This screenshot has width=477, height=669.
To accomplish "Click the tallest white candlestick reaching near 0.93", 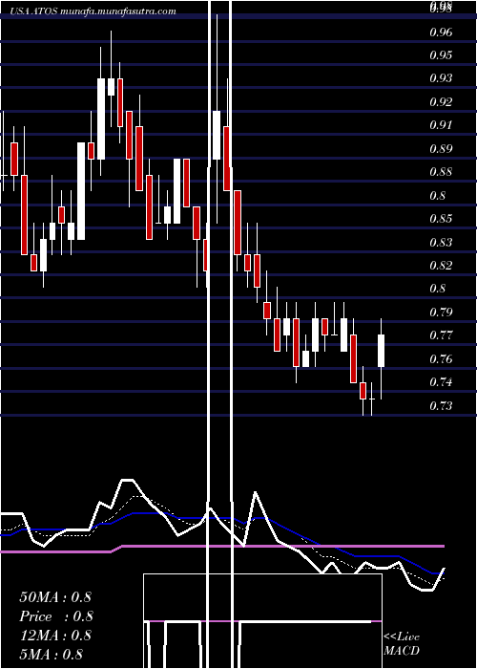I will pyautogui.click(x=101, y=119).
